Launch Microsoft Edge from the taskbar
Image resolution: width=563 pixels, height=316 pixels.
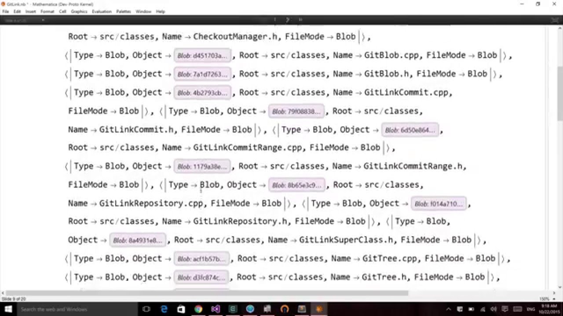coord(164,309)
